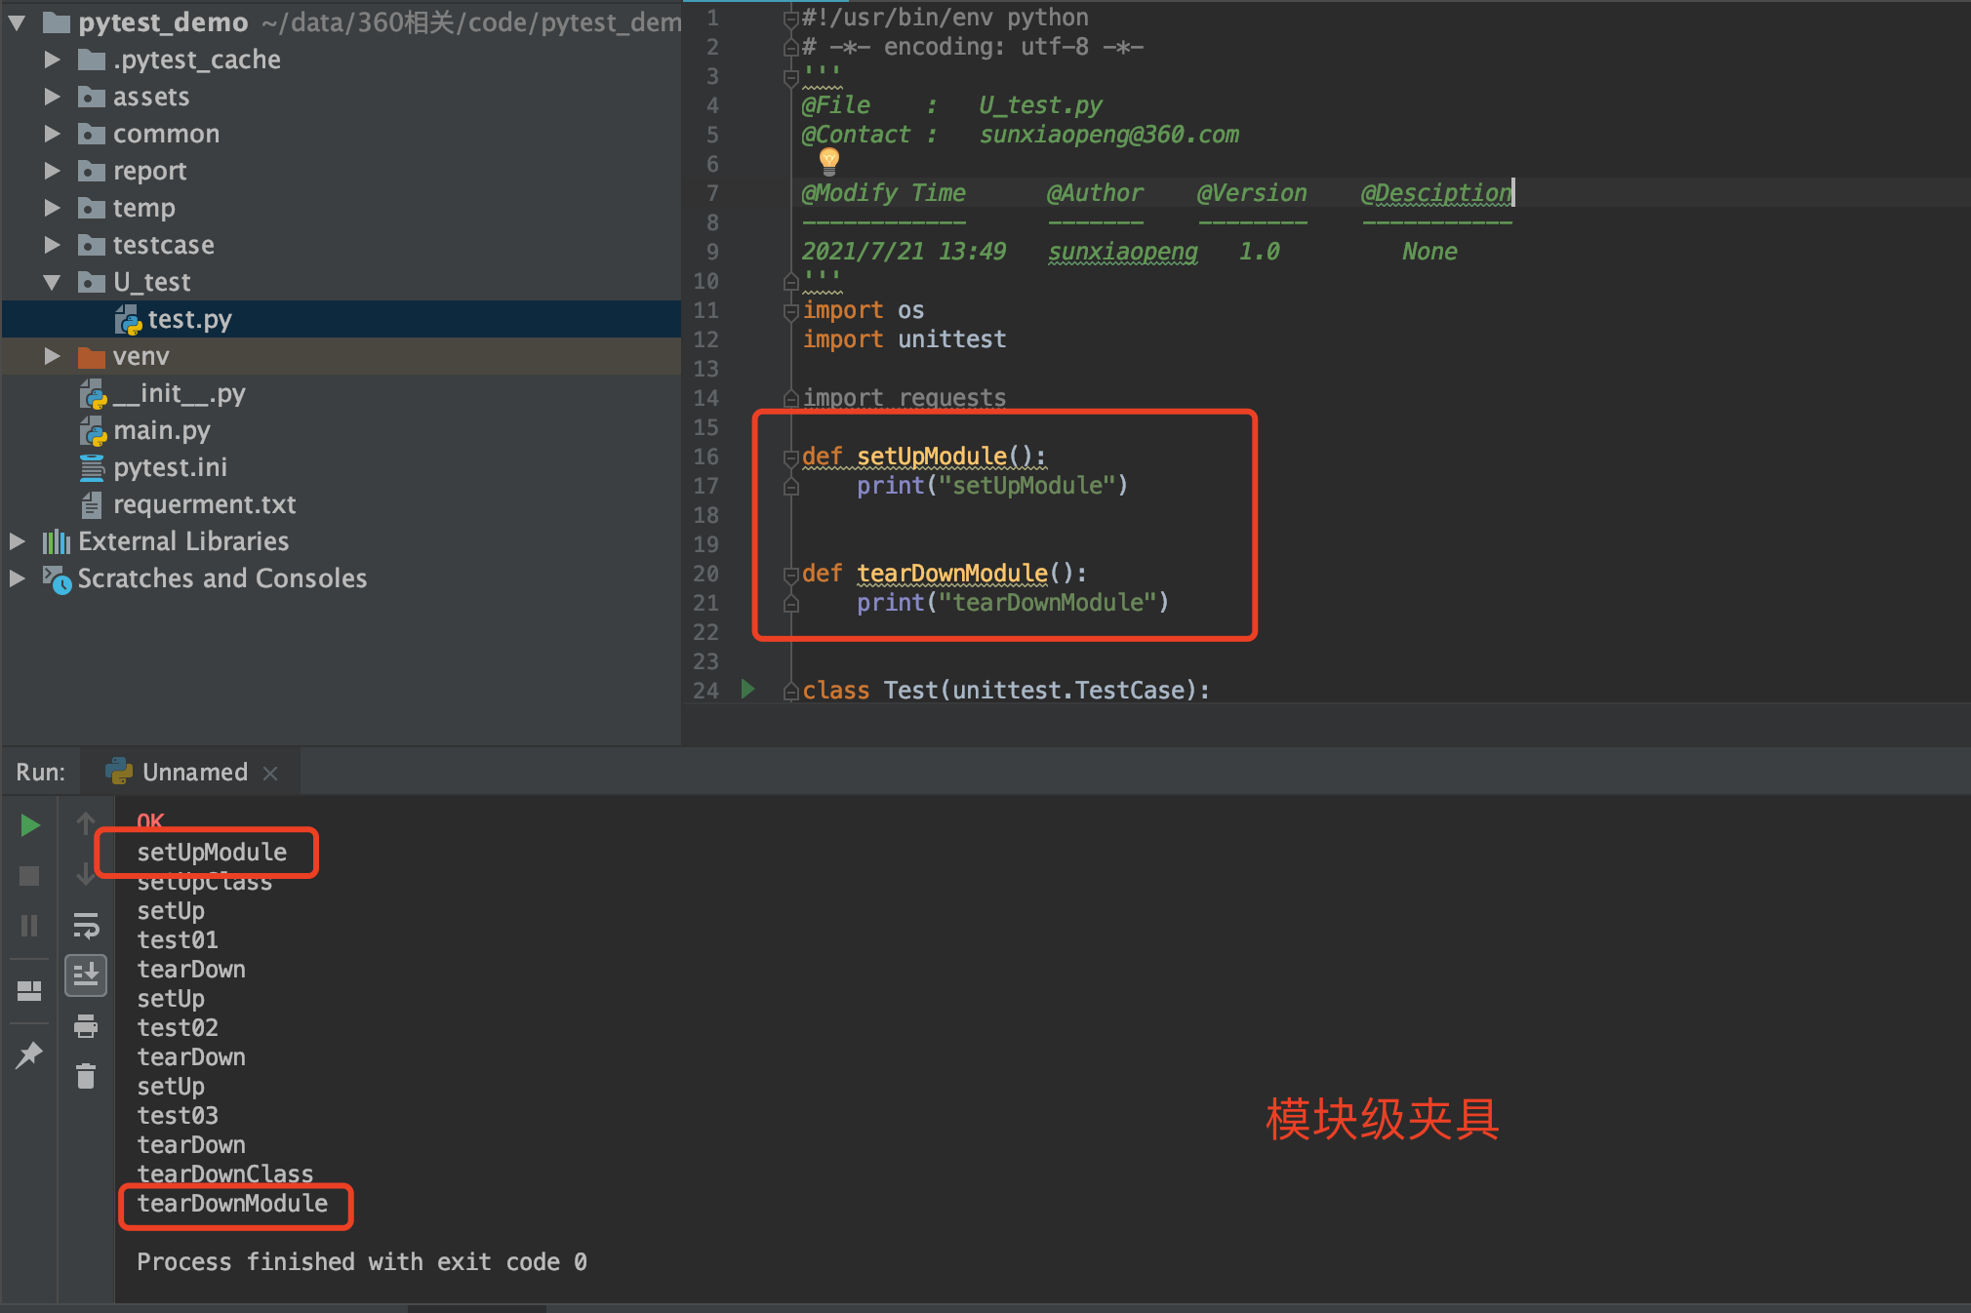
Task: Expand the testcase folder
Action: [53, 245]
